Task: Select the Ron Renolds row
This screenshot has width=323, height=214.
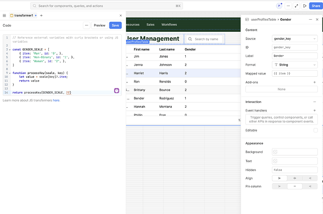Action: [183, 81]
